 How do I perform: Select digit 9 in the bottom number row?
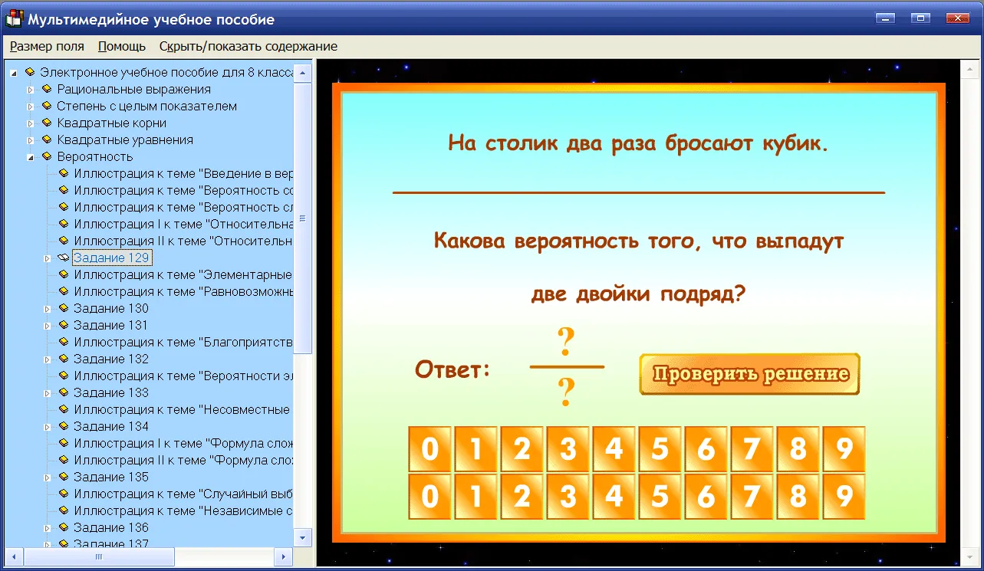point(844,497)
